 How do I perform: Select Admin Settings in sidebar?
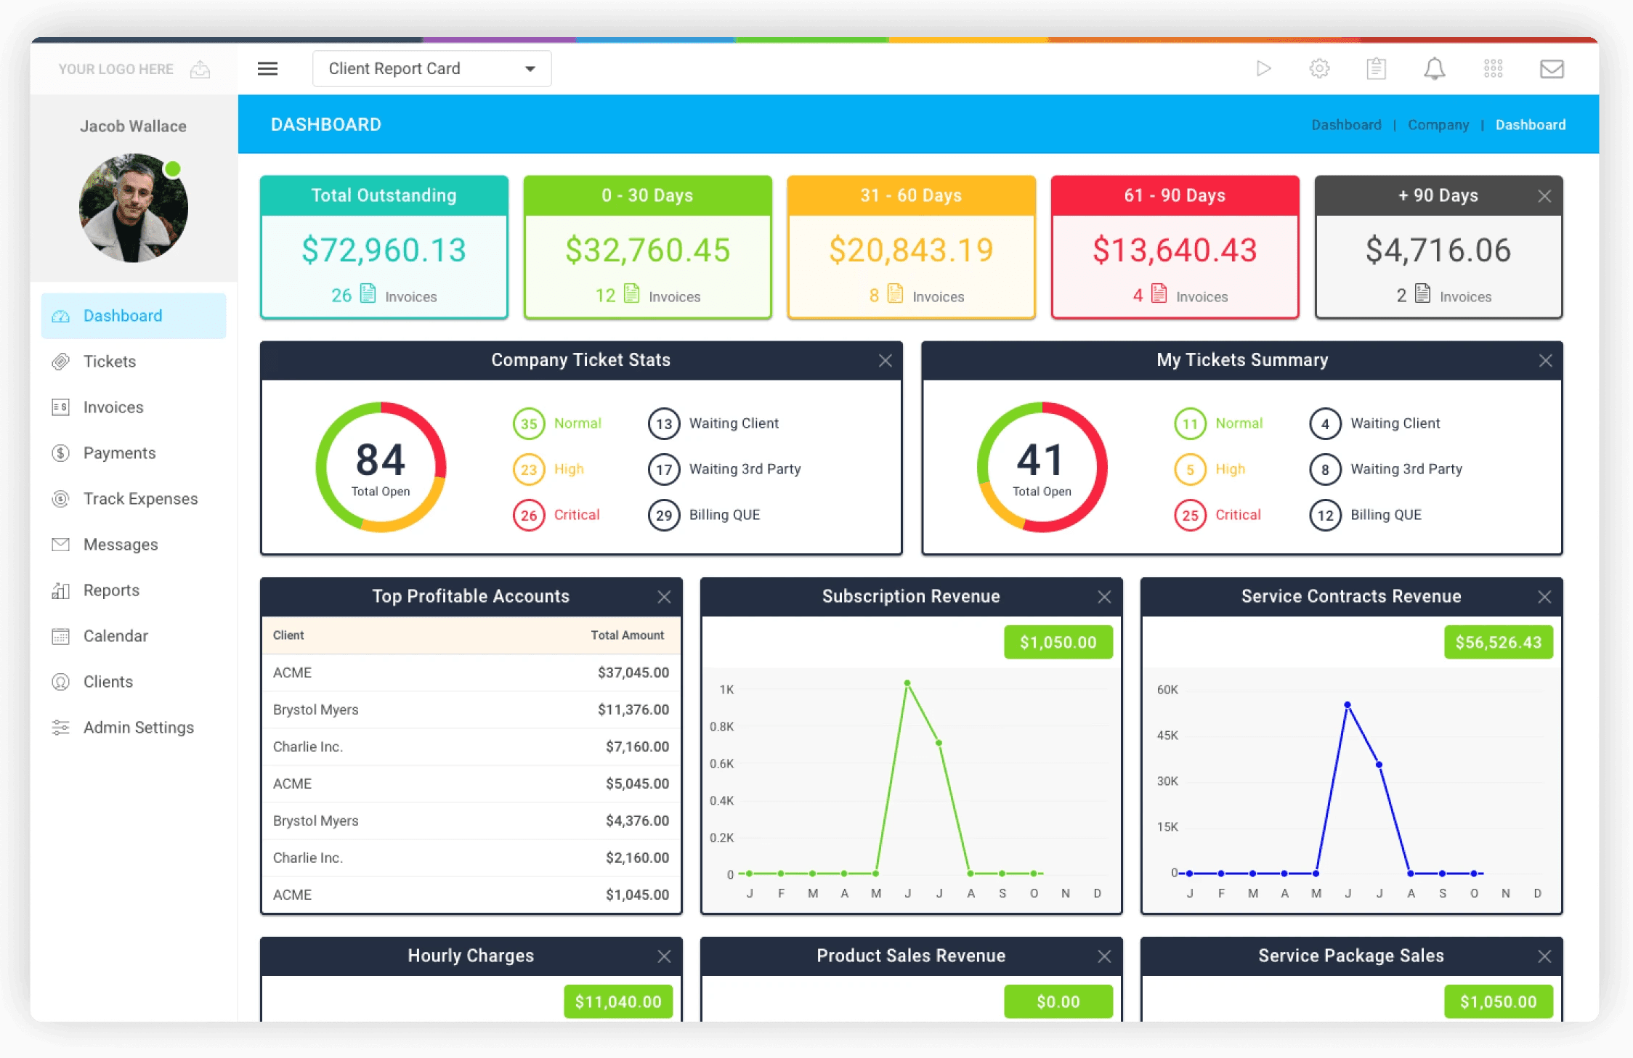(x=138, y=728)
